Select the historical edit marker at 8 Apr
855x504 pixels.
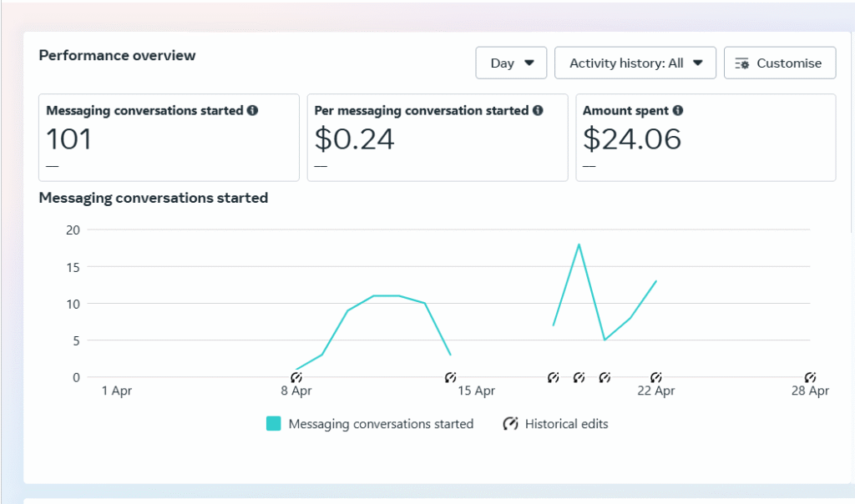[x=296, y=377]
